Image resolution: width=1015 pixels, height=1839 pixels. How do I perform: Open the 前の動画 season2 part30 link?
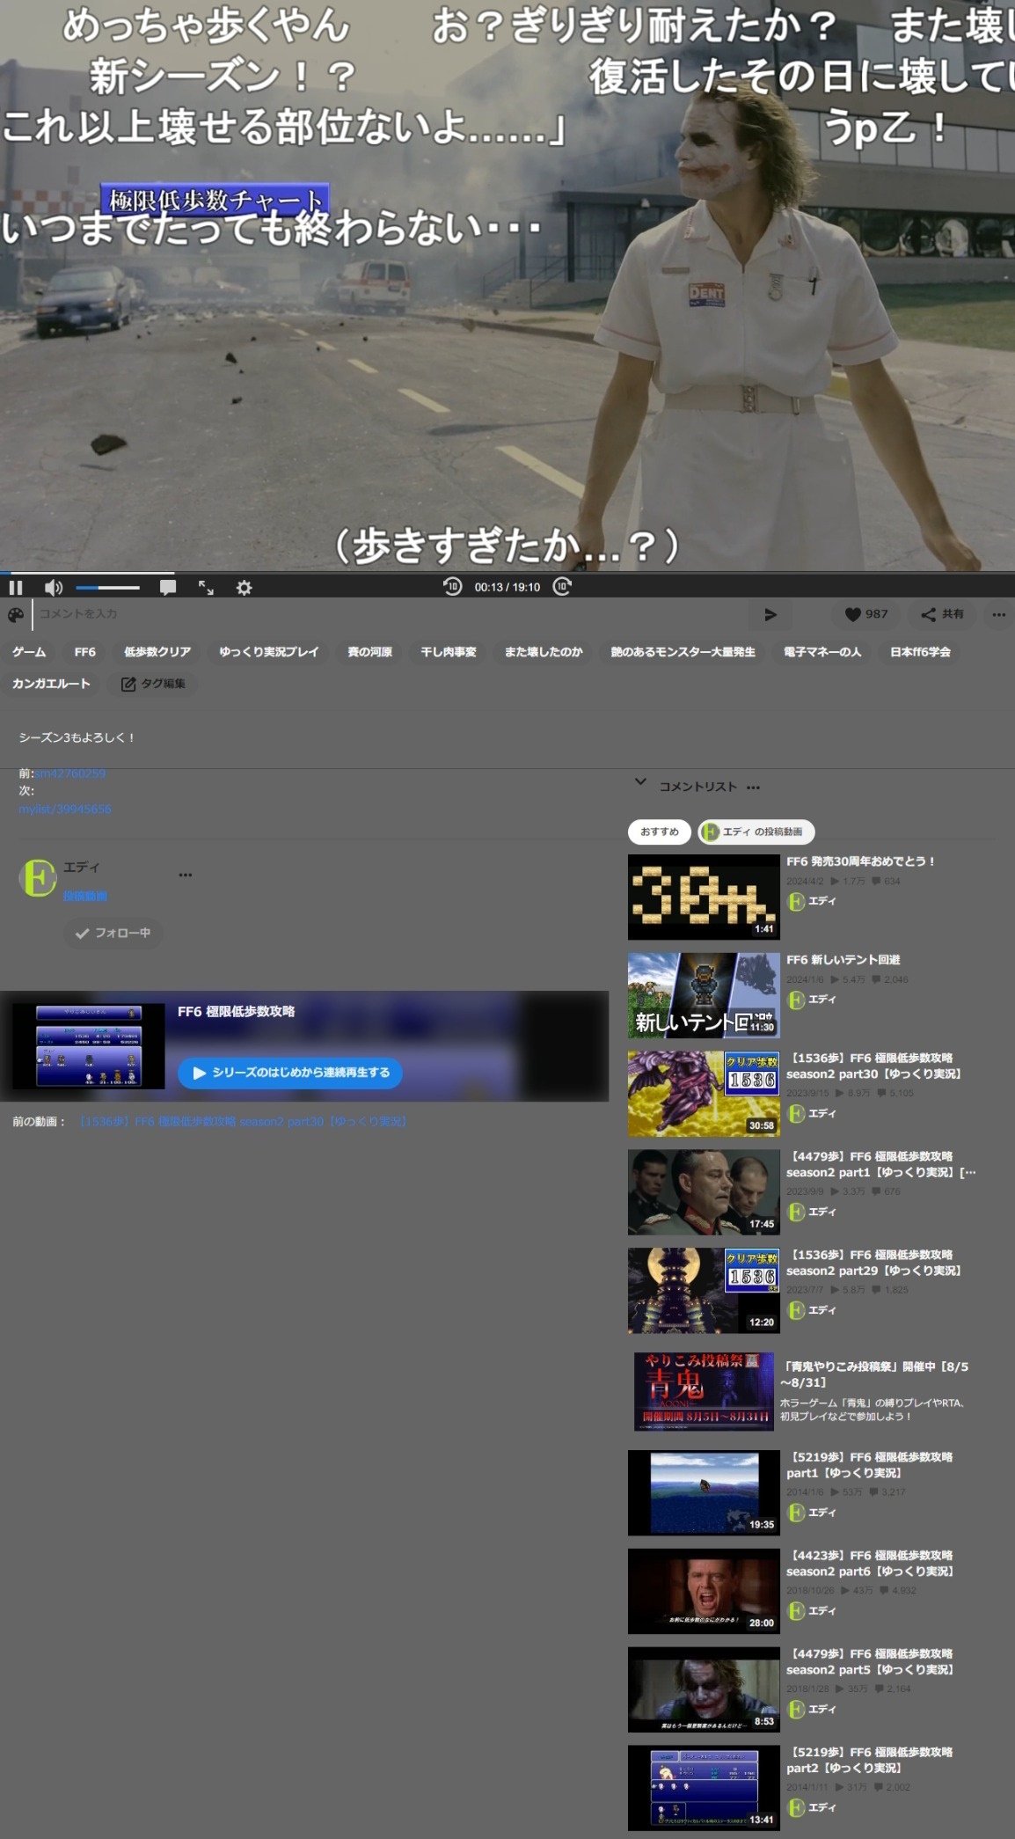[x=243, y=1122]
